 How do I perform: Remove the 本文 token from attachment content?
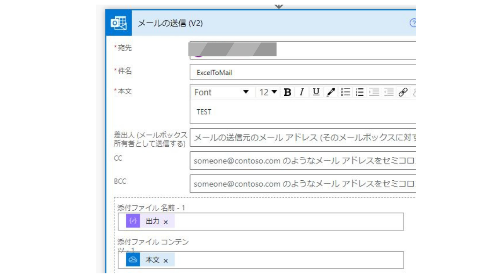(166, 261)
